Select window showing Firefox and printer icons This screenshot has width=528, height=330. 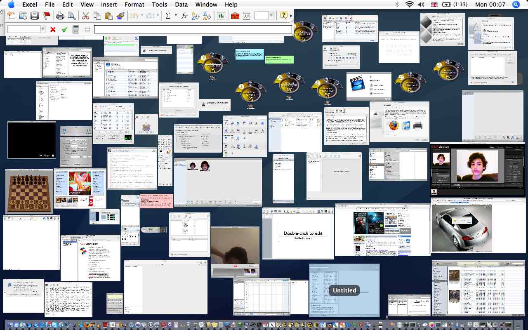click(399, 122)
